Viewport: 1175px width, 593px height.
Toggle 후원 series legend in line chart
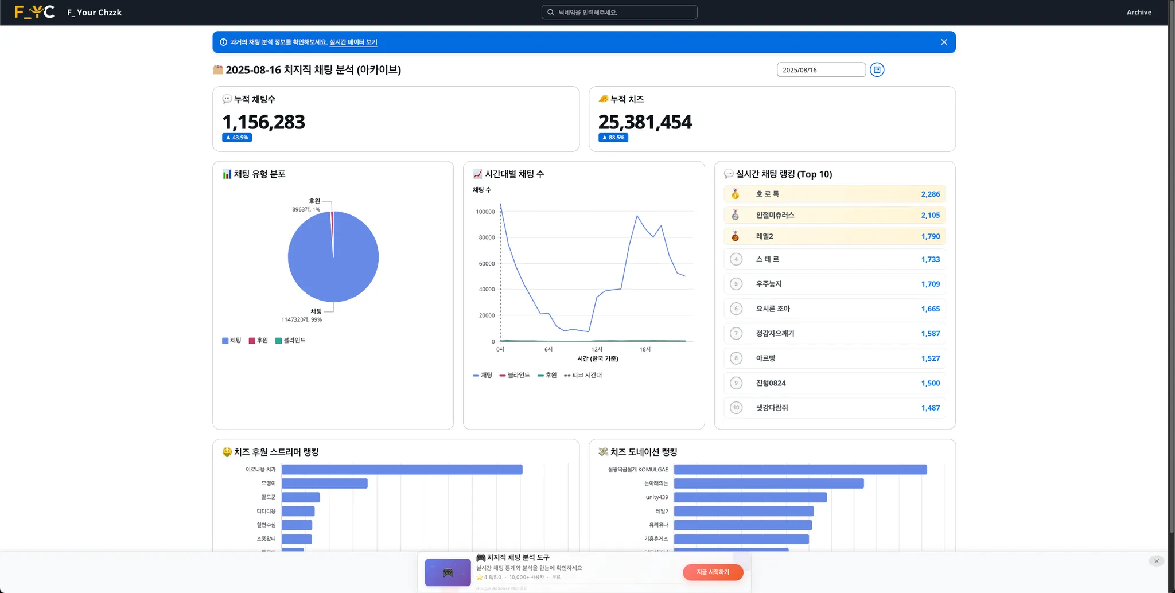tap(547, 375)
